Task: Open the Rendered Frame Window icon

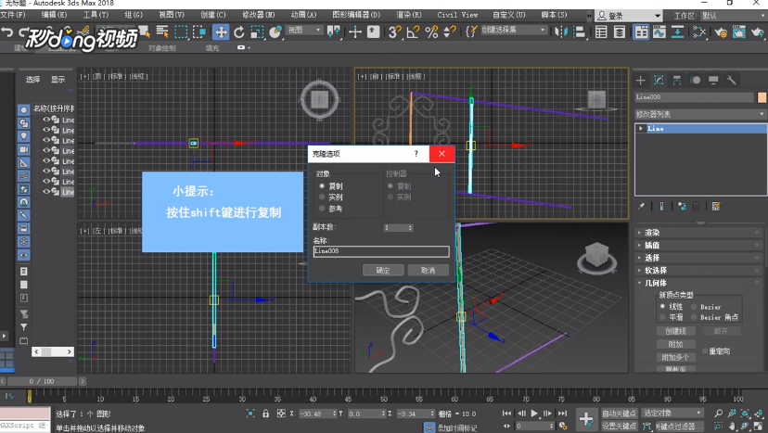Action: click(739, 32)
